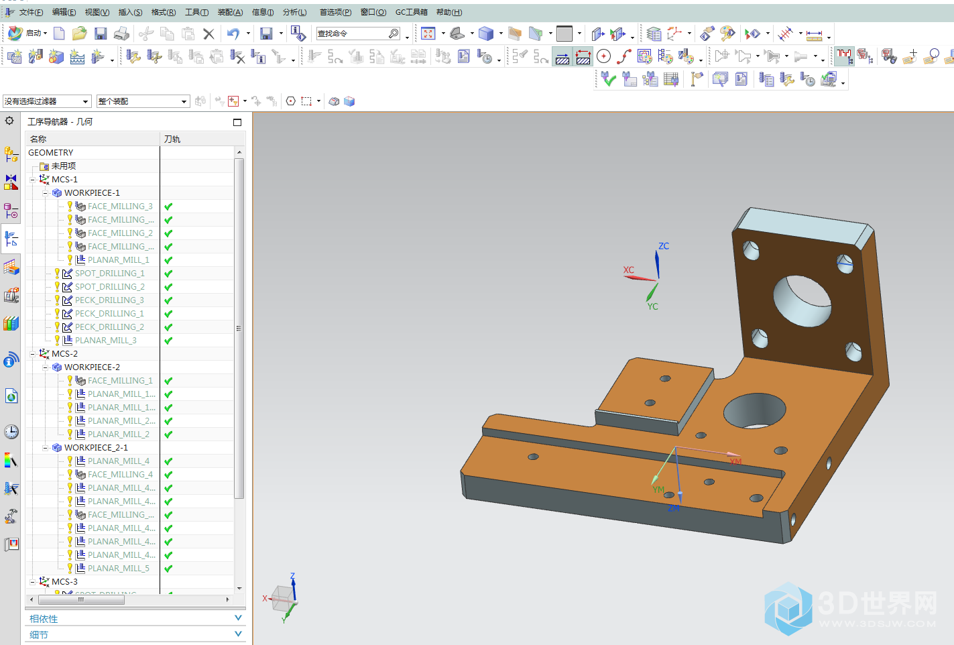
Task: Click the navigator vertical scrollbar down arrow
Action: pyautogui.click(x=239, y=588)
